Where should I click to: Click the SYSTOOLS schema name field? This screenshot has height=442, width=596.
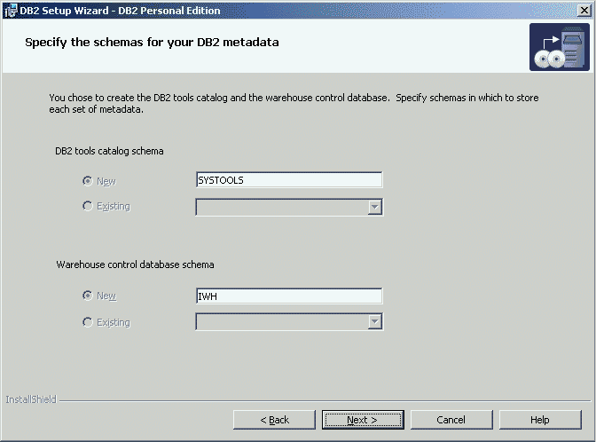coord(288,180)
